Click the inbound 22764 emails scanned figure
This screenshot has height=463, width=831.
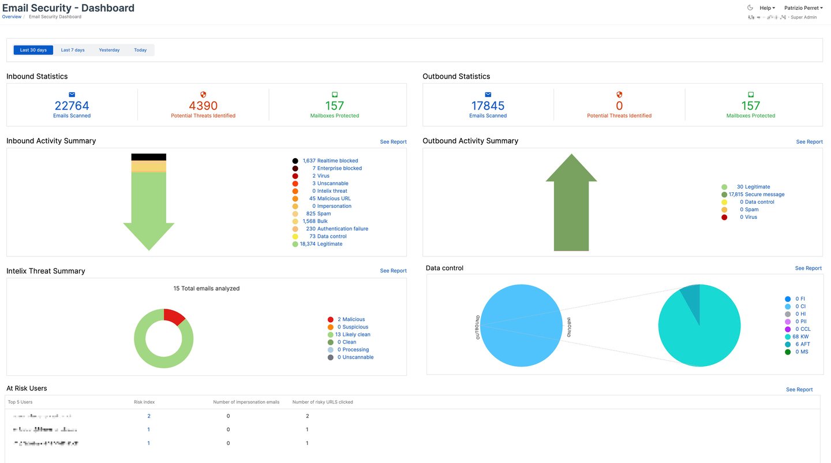(x=72, y=106)
